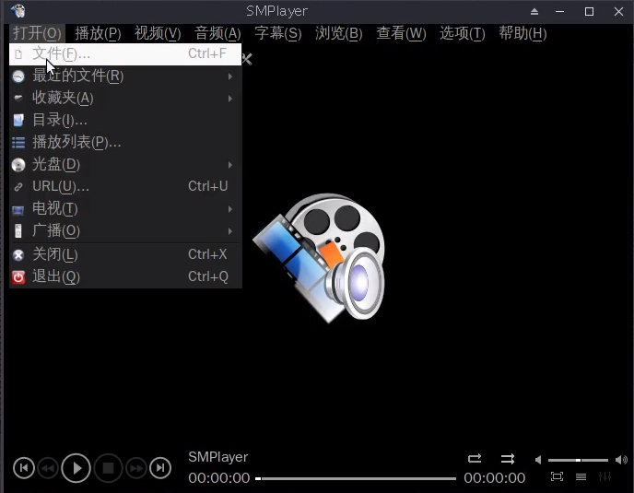Mute audio with left speaker icon
This screenshot has width=634, height=493.
point(538,460)
